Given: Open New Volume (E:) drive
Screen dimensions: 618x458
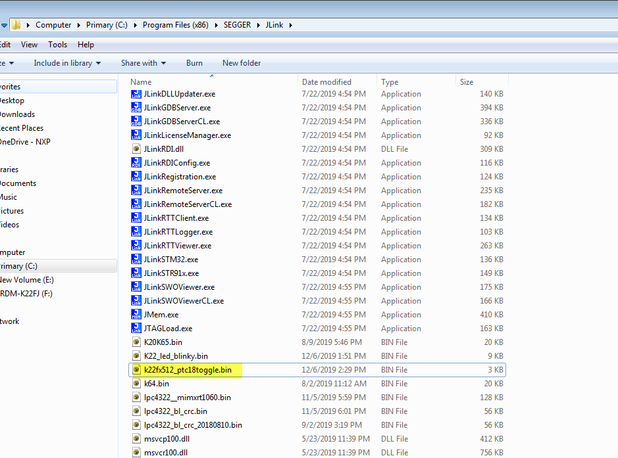Looking at the screenshot, I should 27,280.
